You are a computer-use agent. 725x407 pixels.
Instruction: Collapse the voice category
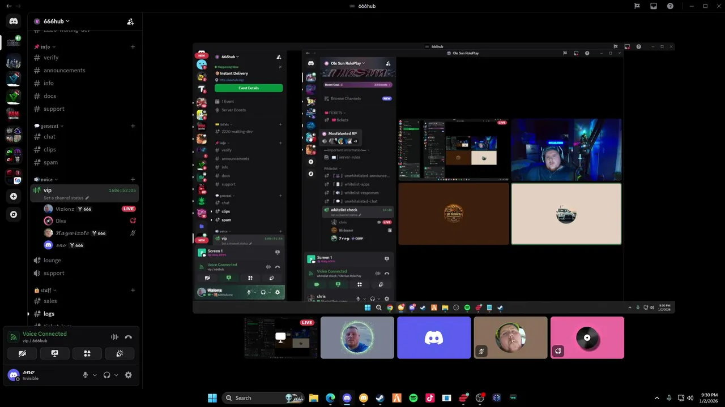click(x=46, y=180)
